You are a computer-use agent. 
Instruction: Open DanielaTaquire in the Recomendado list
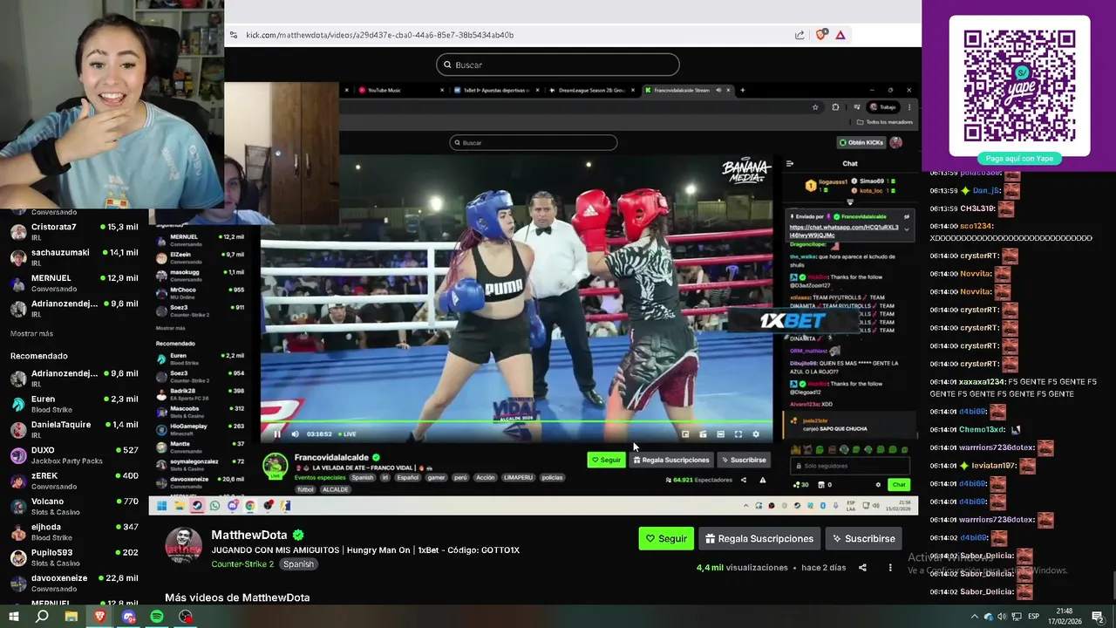[74, 429]
